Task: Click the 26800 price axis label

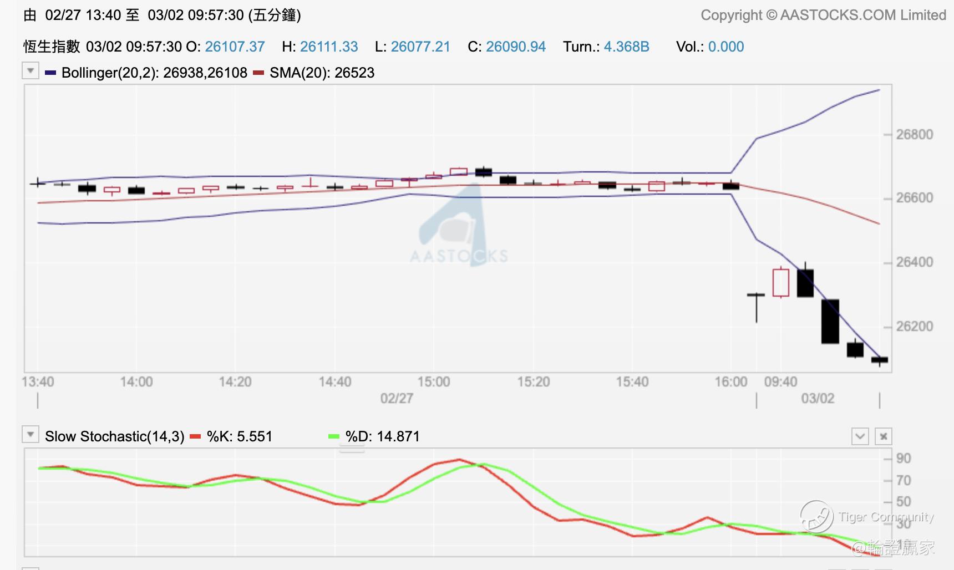Action: pyautogui.click(x=915, y=134)
